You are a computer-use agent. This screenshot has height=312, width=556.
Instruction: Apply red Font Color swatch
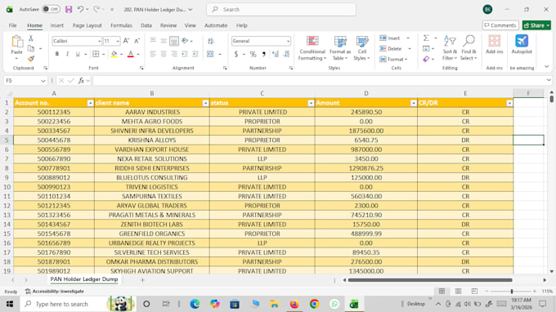tap(131, 54)
